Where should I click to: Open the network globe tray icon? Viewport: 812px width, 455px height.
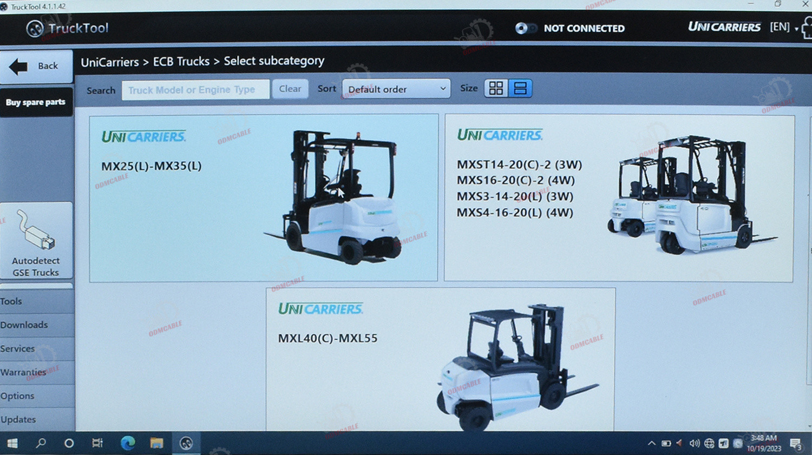tap(709, 444)
